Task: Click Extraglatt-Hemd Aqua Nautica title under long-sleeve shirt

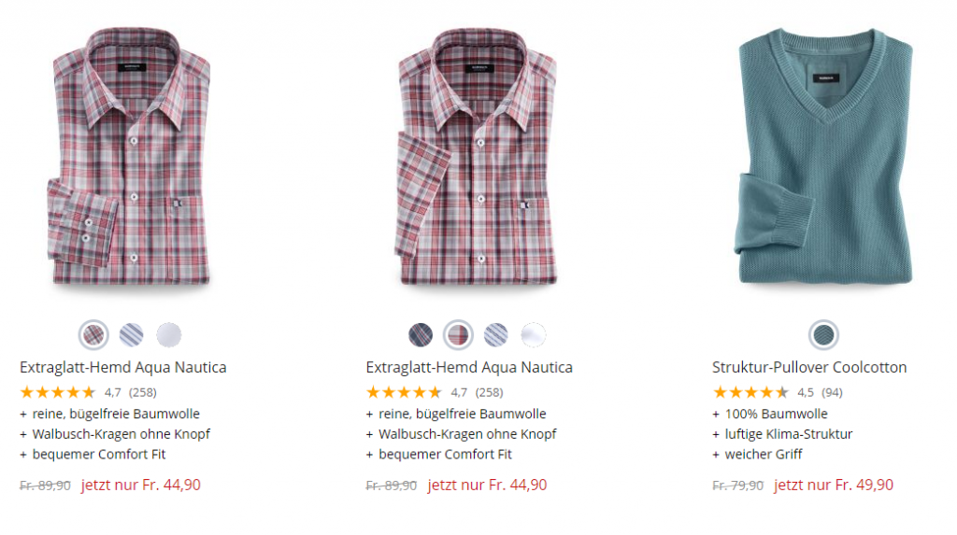Action: [123, 367]
